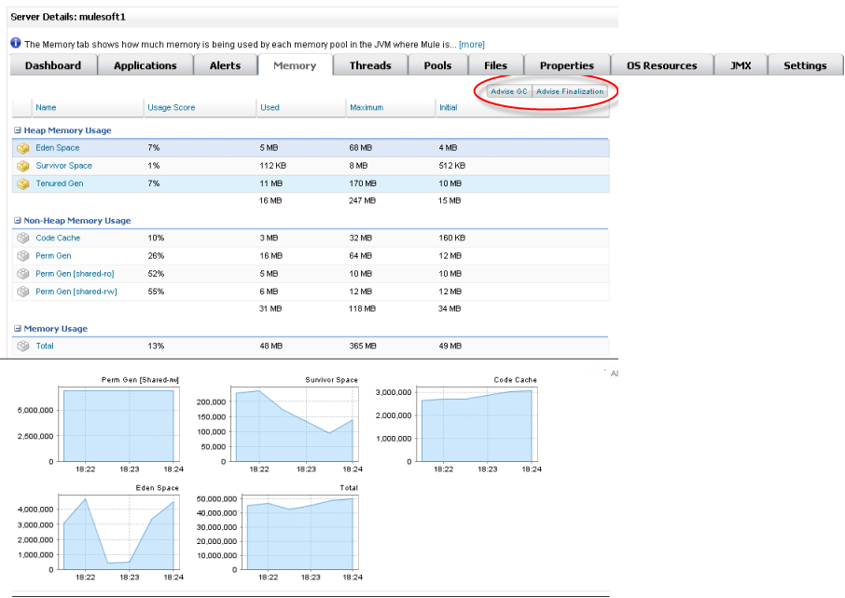
Task: Open the [more] description link
Action: tap(471, 45)
